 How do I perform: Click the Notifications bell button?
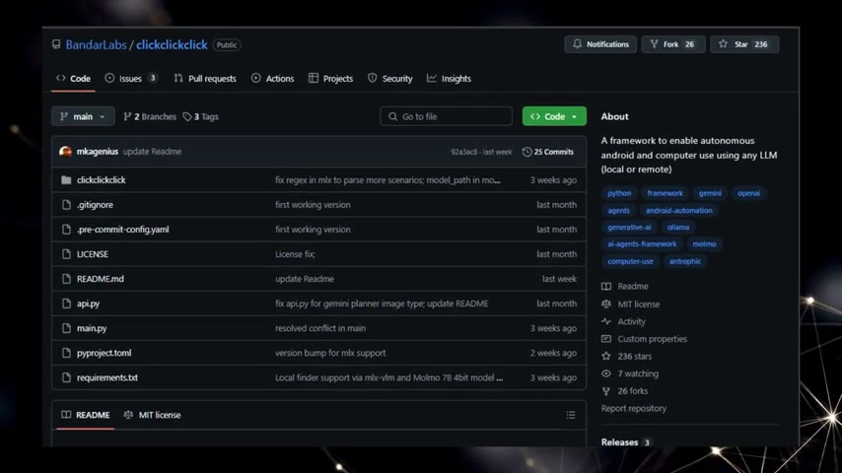tap(600, 44)
